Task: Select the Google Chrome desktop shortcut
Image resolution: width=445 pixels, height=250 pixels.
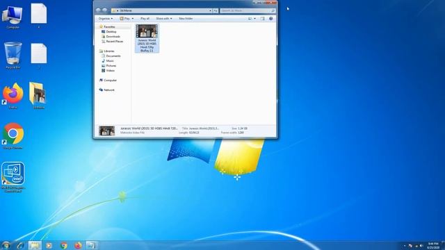Action: [x=13, y=136]
